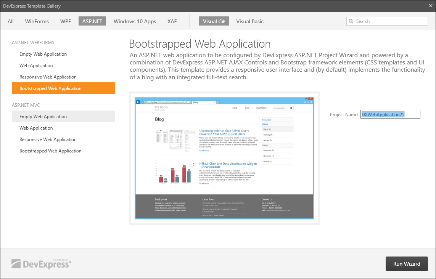Select MVC Web Application template
This screenshot has width=436, height=279.
[x=63, y=128]
